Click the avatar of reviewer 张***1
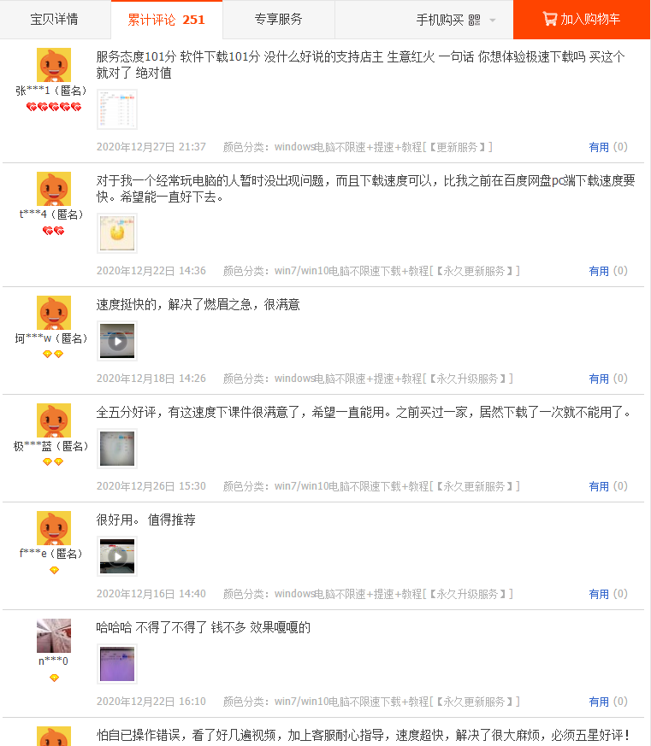651x746 pixels. 54,65
